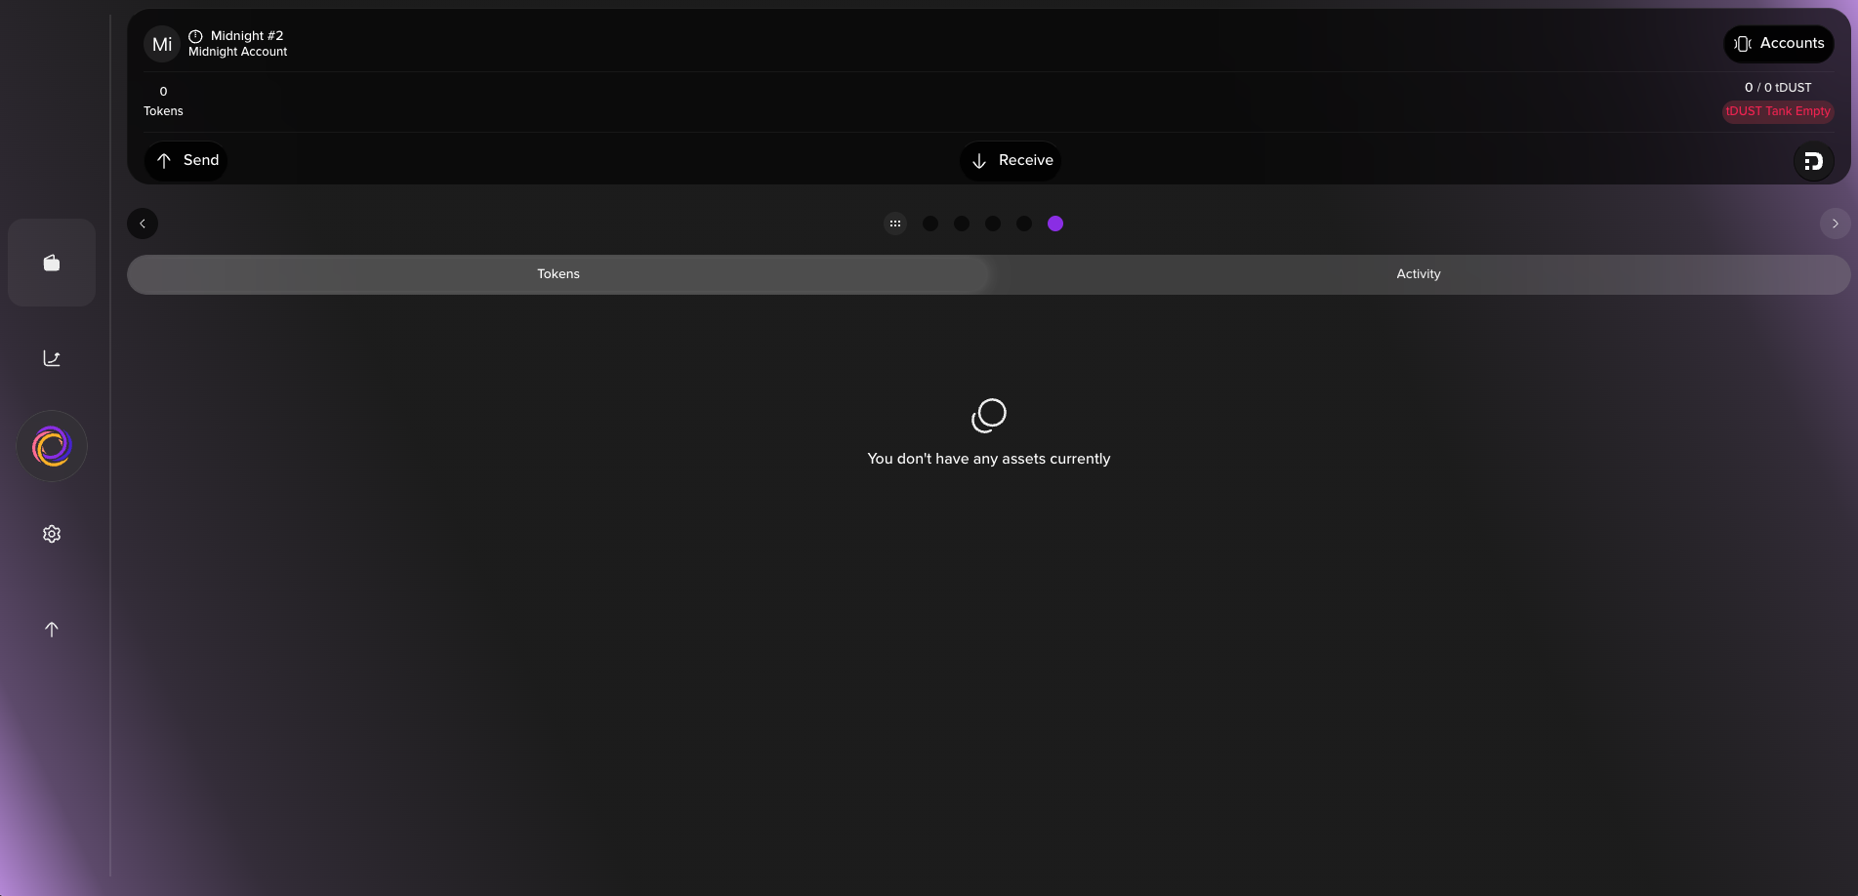This screenshot has width=1858, height=896.
Task: Click the 0 / 0 tDUST balance
Action: 1778,88
